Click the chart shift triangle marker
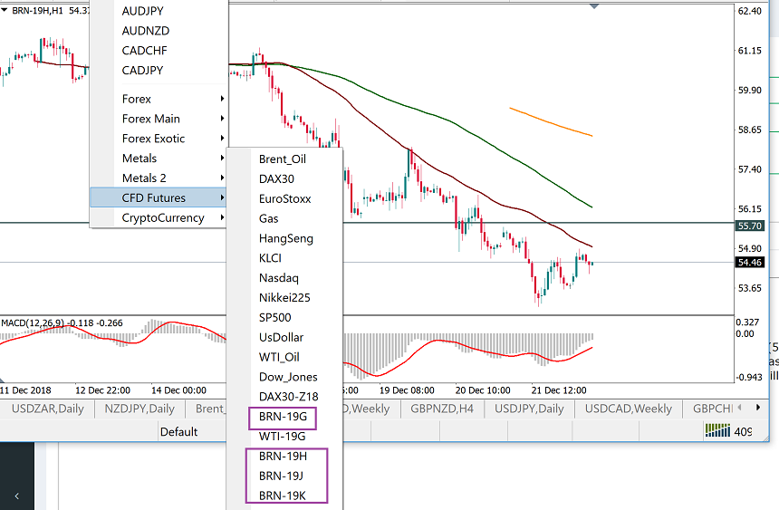Viewport: 779px width, 510px height. [594, 6]
